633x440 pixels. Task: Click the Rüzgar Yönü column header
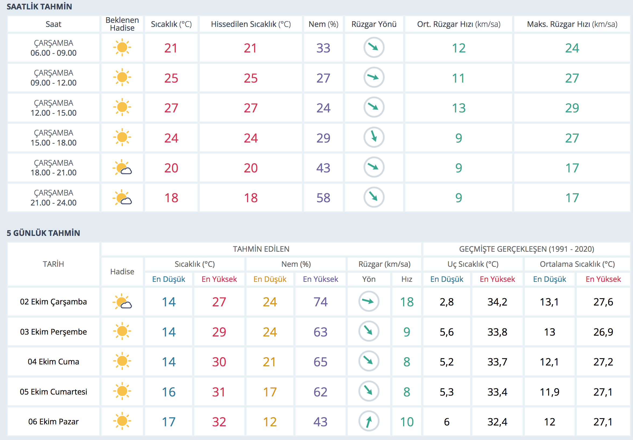click(x=374, y=24)
